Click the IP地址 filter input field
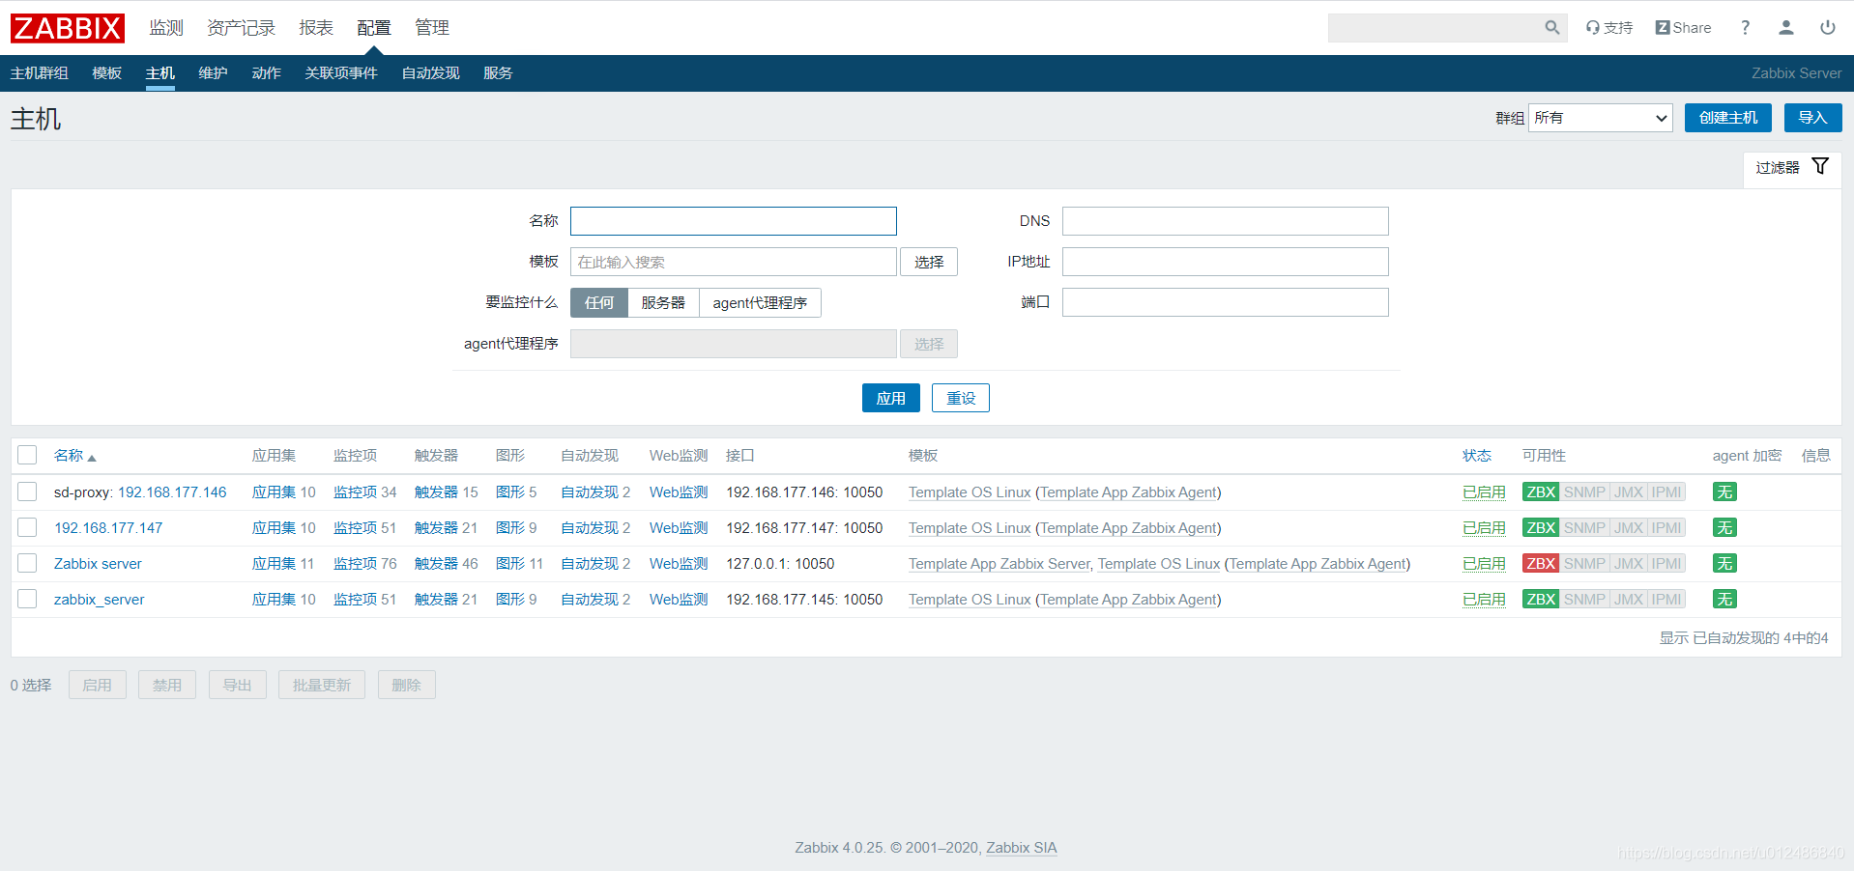 coord(1226,262)
